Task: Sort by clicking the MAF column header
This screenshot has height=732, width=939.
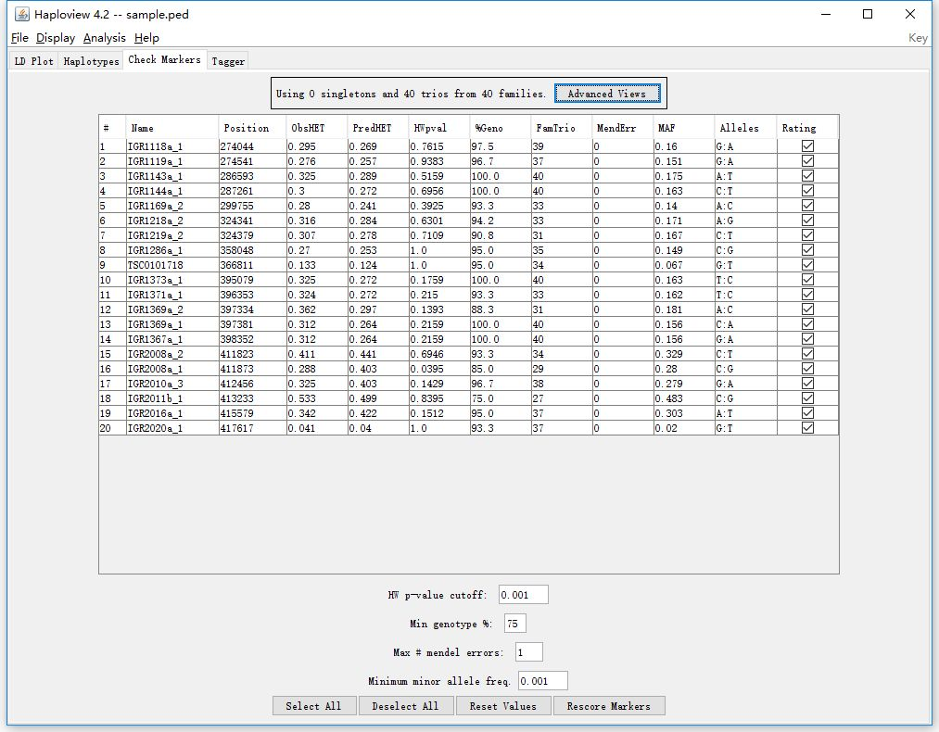Action: [682, 128]
